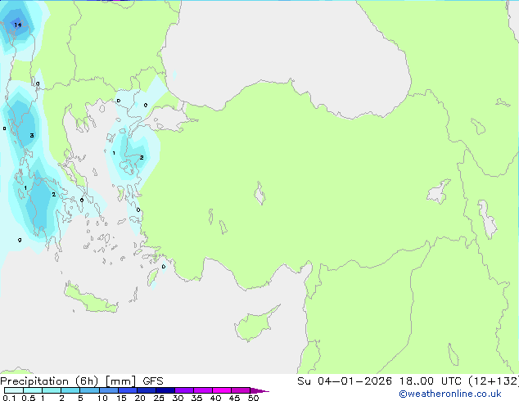The height and width of the screenshot is (401, 519).
Task: Pick the 30–35 mm violet legend swatch
Action: pos(183,390)
